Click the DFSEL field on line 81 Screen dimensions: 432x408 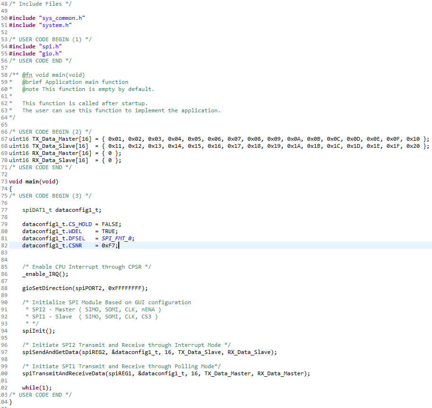click(x=77, y=238)
